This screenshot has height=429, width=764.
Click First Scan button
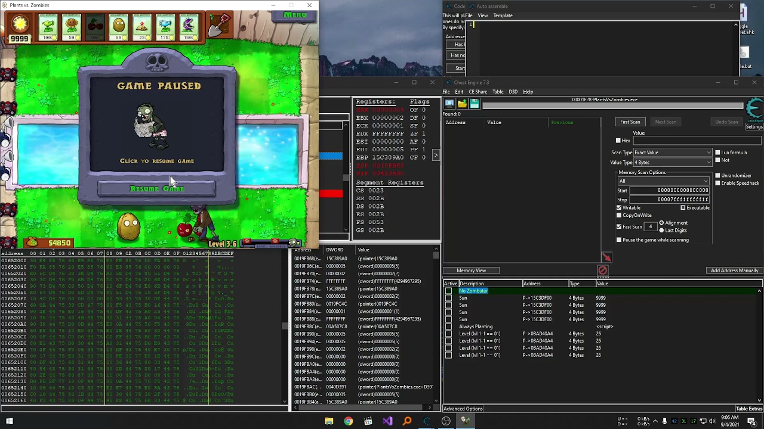630,122
